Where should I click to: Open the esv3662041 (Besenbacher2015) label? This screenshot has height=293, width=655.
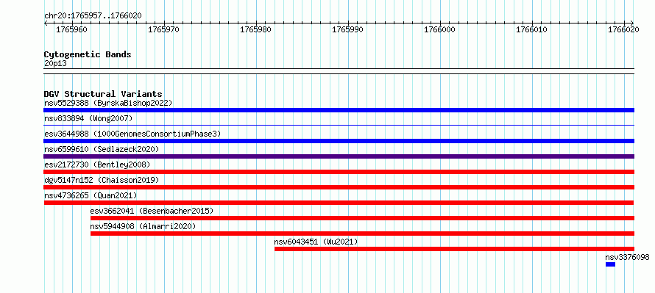click(152, 211)
